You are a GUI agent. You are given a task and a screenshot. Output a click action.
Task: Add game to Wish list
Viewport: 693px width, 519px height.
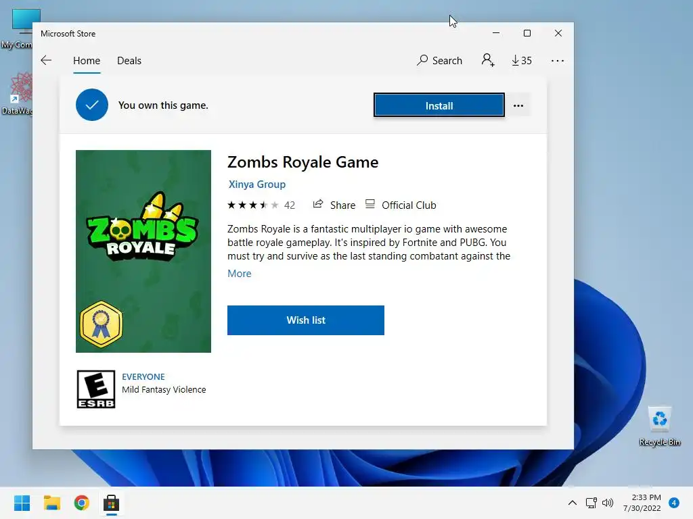click(x=306, y=320)
